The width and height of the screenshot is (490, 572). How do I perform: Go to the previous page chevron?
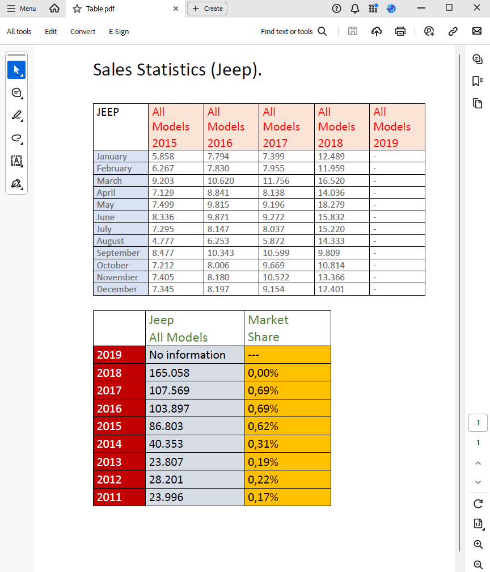pos(478,462)
